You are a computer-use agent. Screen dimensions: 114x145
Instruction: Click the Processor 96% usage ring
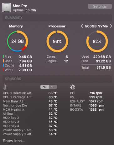[57, 41]
